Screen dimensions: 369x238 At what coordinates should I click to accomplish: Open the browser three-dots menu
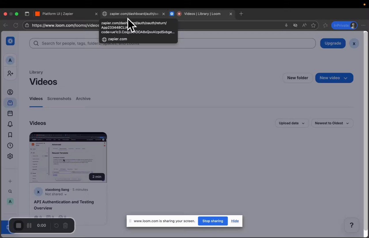pos(364,25)
